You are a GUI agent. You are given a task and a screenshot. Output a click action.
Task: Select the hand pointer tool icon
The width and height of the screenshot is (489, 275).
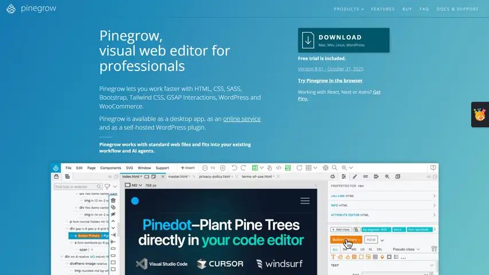click(x=270, y=168)
